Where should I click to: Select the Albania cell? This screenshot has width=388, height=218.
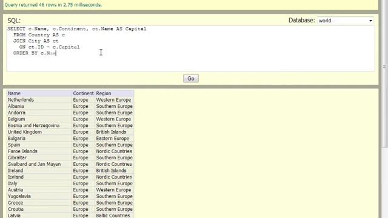39,107
